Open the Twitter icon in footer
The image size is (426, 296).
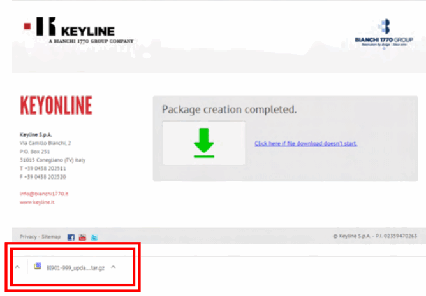[94, 237]
